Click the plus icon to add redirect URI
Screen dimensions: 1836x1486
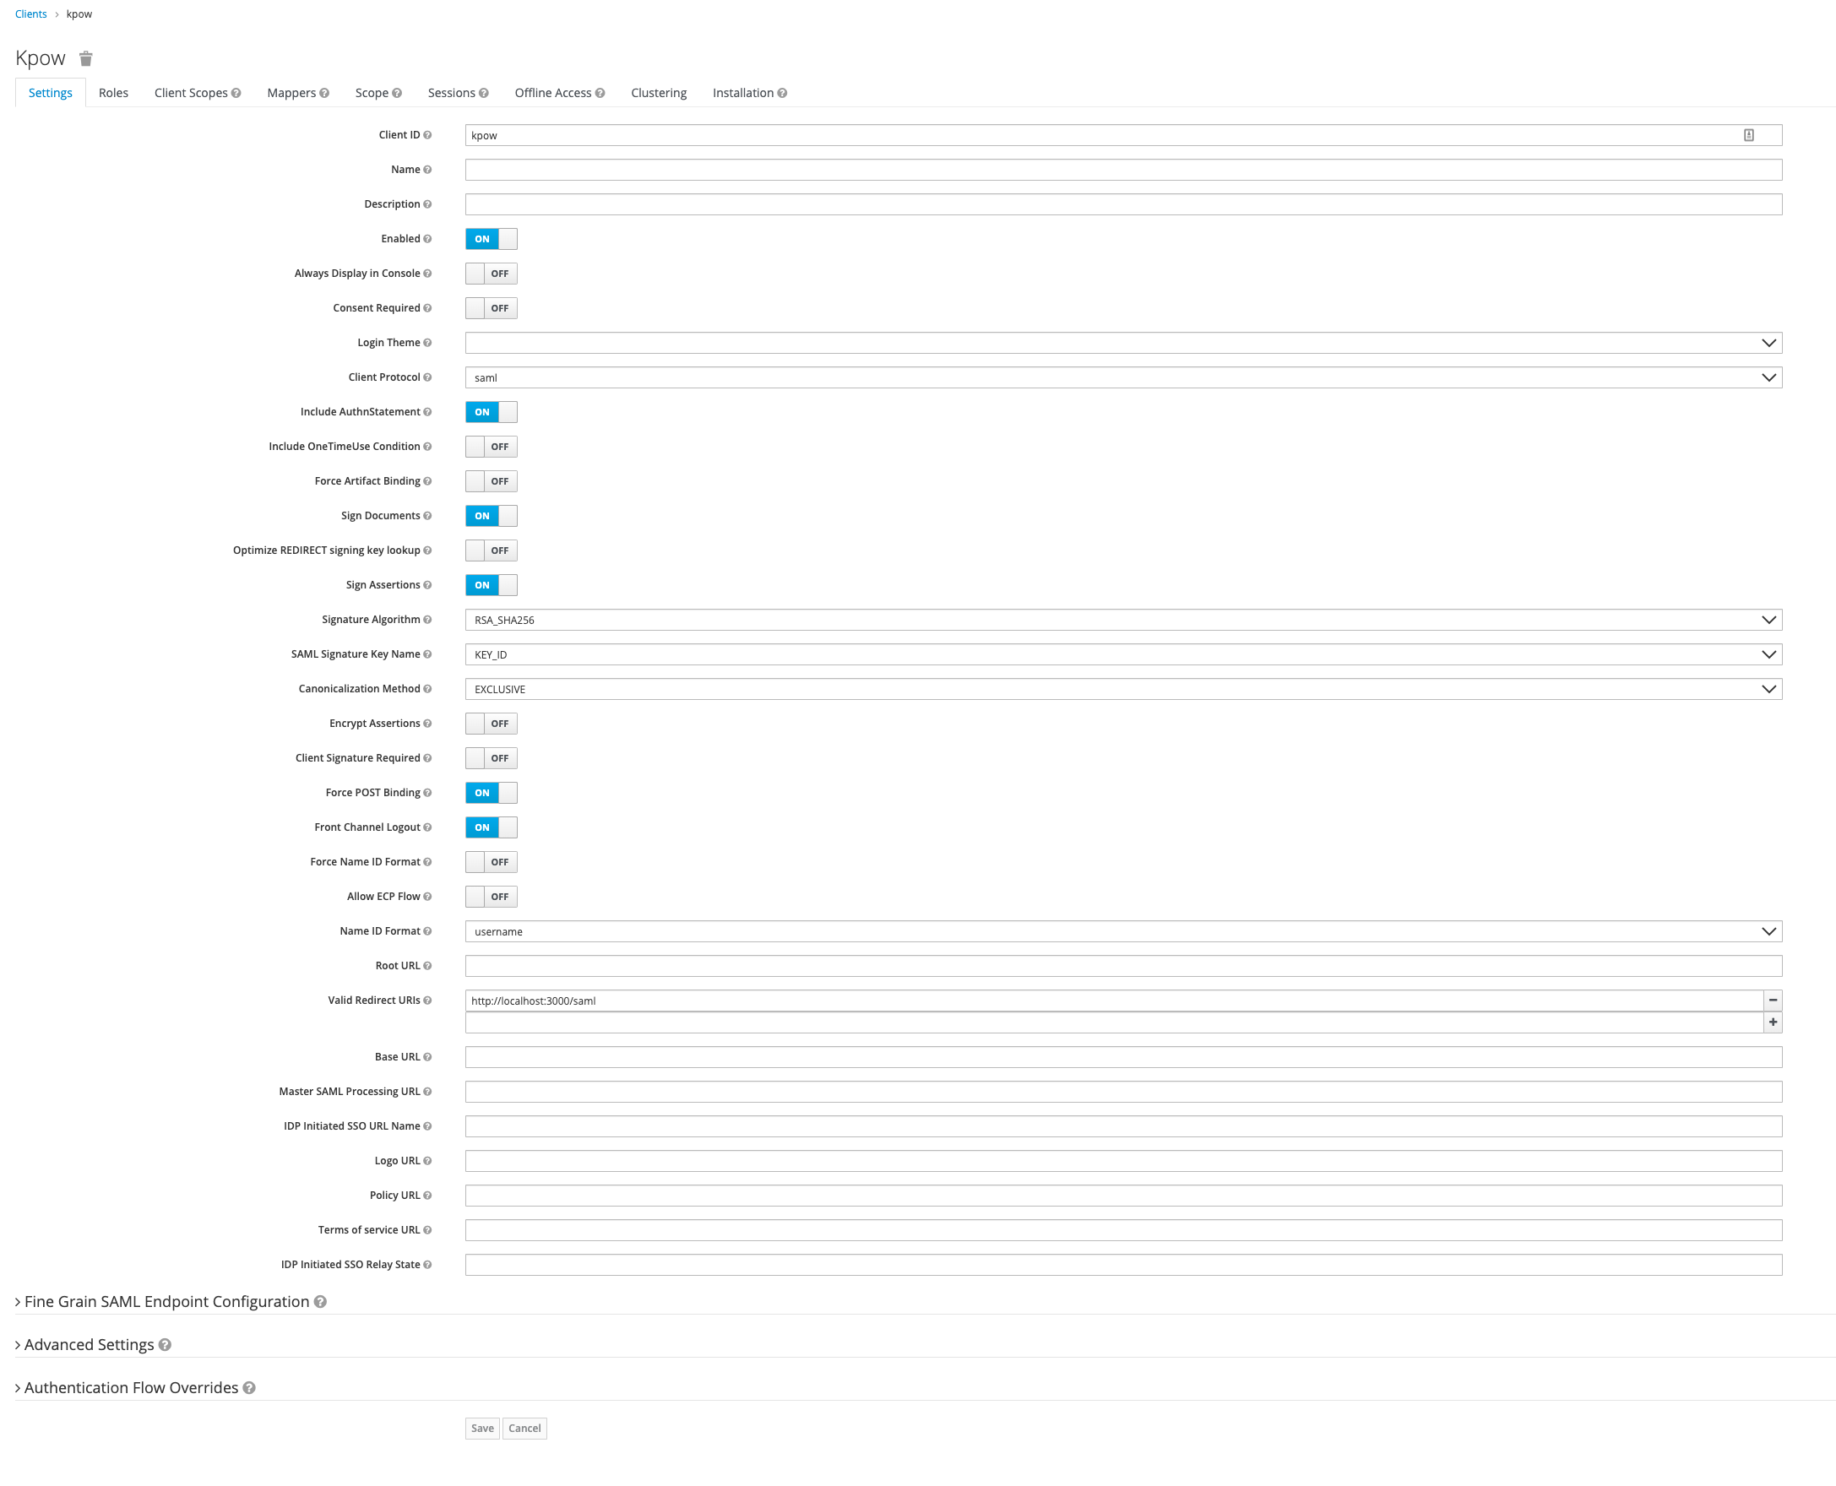[1773, 1022]
